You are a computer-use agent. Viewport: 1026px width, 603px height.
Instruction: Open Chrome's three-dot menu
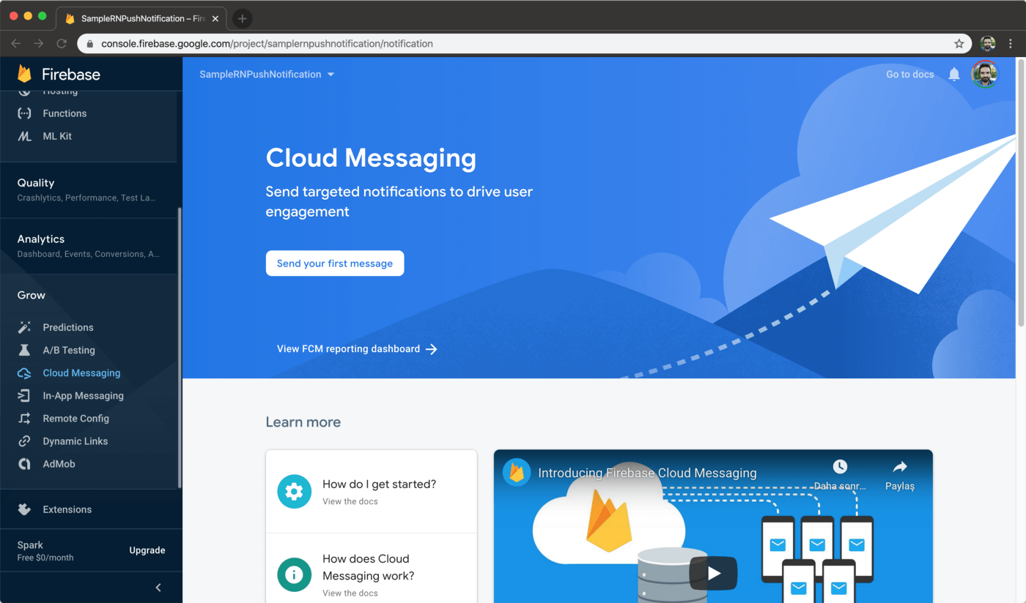click(1011, 43)
